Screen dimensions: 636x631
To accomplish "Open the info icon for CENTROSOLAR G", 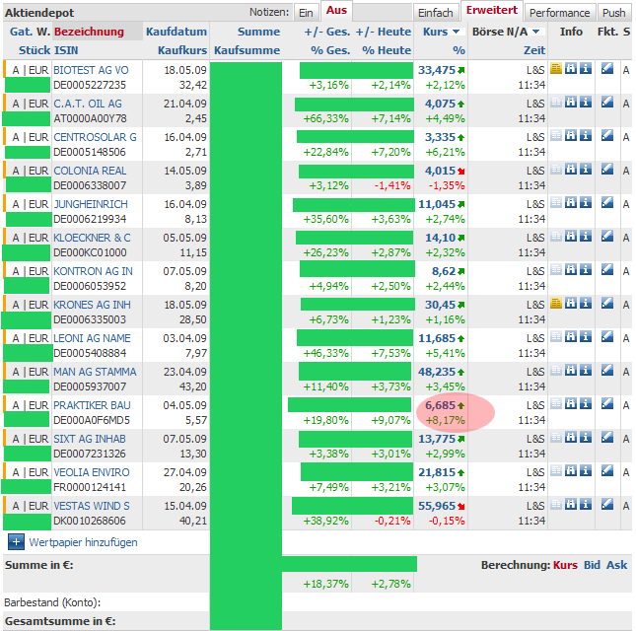I will click(586, 136).
